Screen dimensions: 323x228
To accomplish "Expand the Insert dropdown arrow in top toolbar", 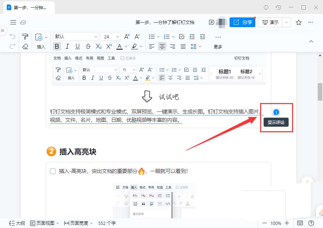I will click(46, 37).
